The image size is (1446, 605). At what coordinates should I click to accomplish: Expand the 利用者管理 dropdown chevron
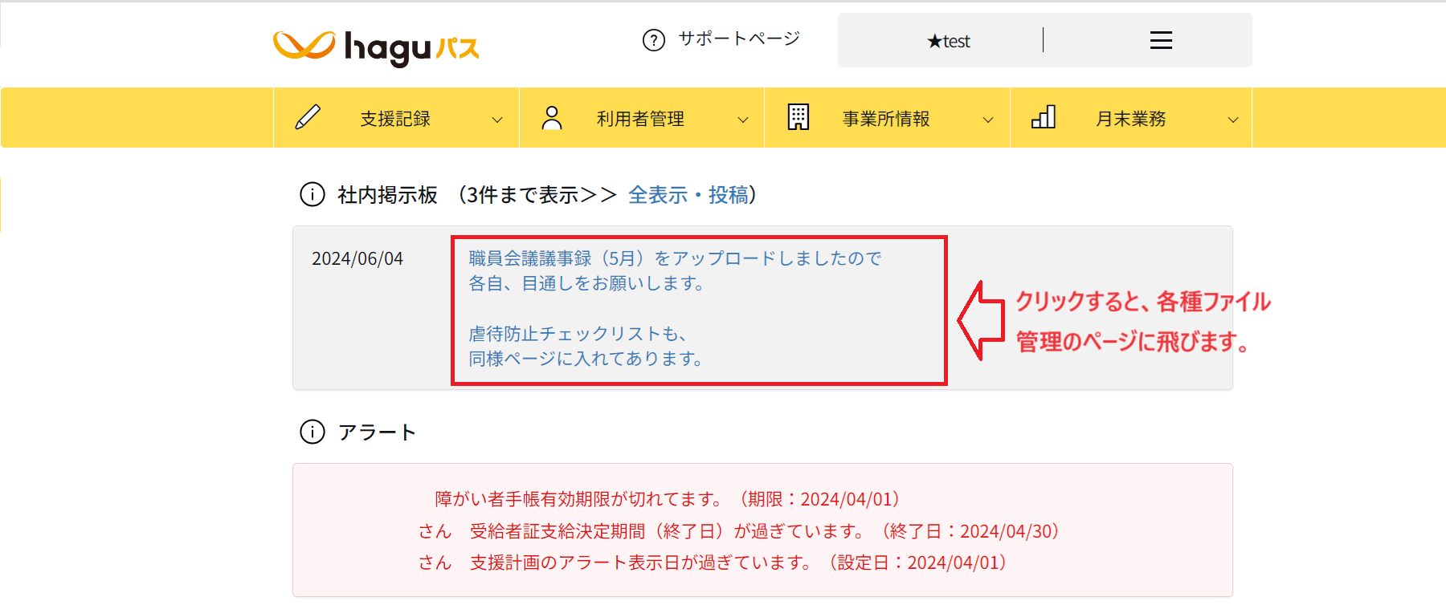(743, 120)
